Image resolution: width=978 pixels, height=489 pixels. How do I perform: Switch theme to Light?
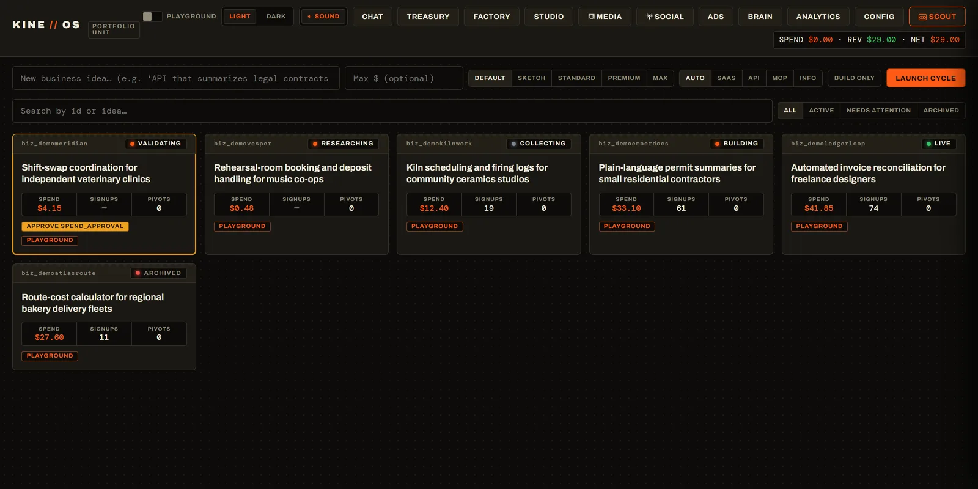click(x=240, y=17)
